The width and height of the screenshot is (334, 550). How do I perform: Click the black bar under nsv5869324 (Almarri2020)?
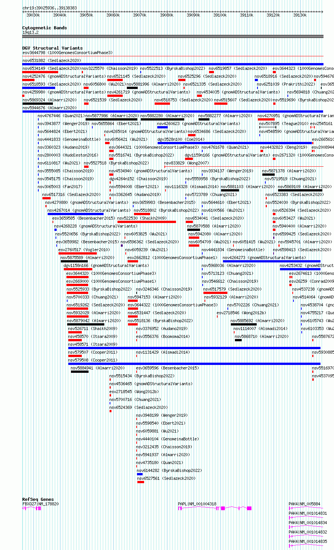click(38, 104)
